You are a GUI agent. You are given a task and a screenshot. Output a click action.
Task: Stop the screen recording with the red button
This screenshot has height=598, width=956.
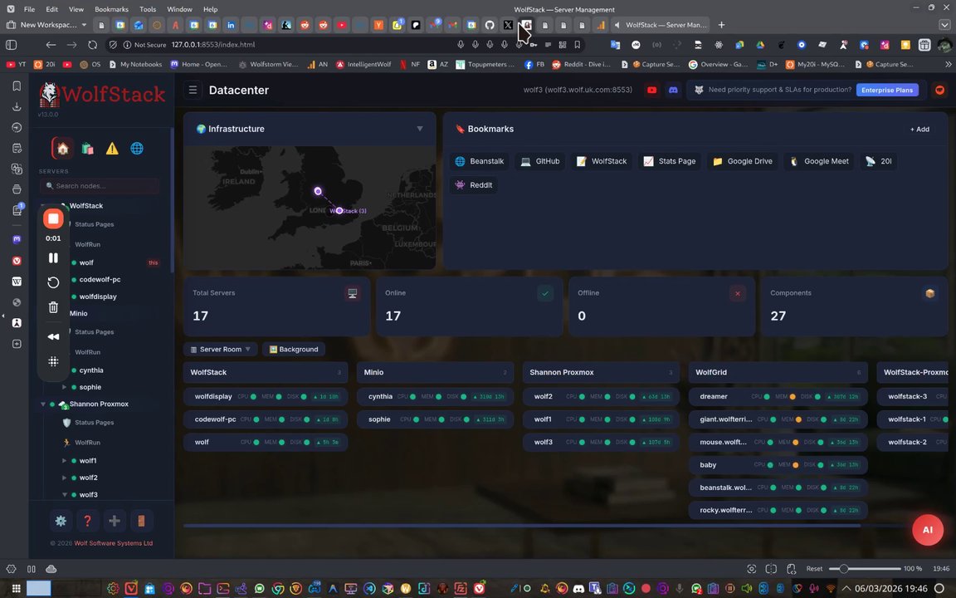click(53, 218)
